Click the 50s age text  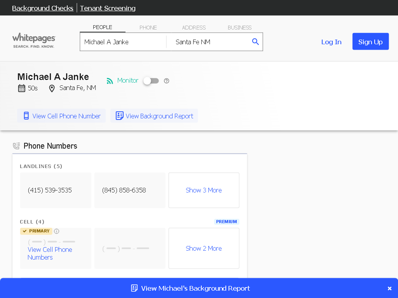tap(33, 88)
